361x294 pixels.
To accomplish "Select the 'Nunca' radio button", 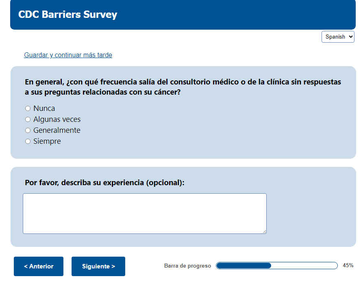I will (x=28, y=108).
